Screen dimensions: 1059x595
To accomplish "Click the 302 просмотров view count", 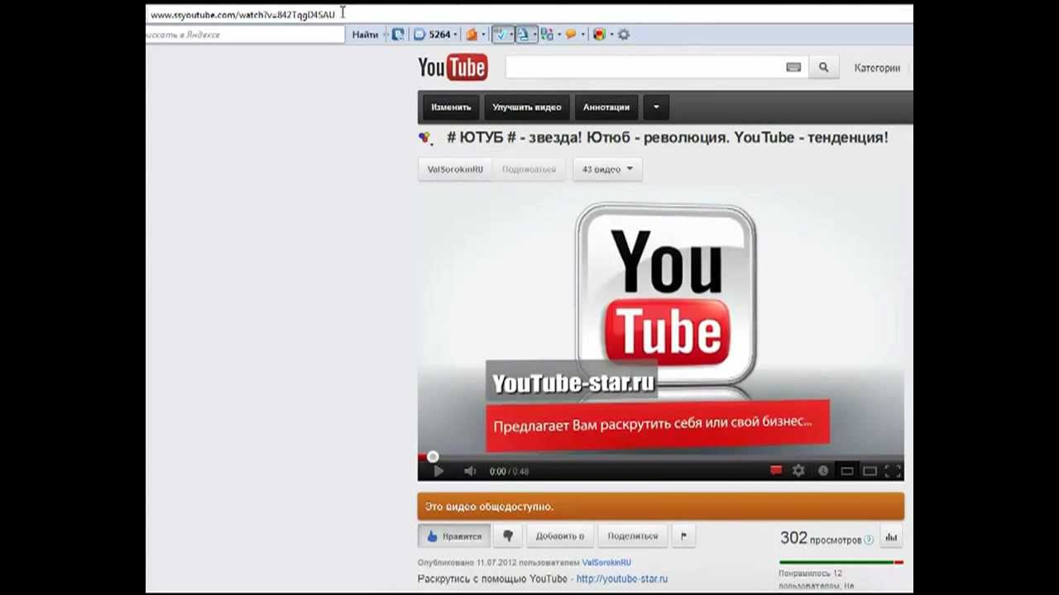I will 821,538.
